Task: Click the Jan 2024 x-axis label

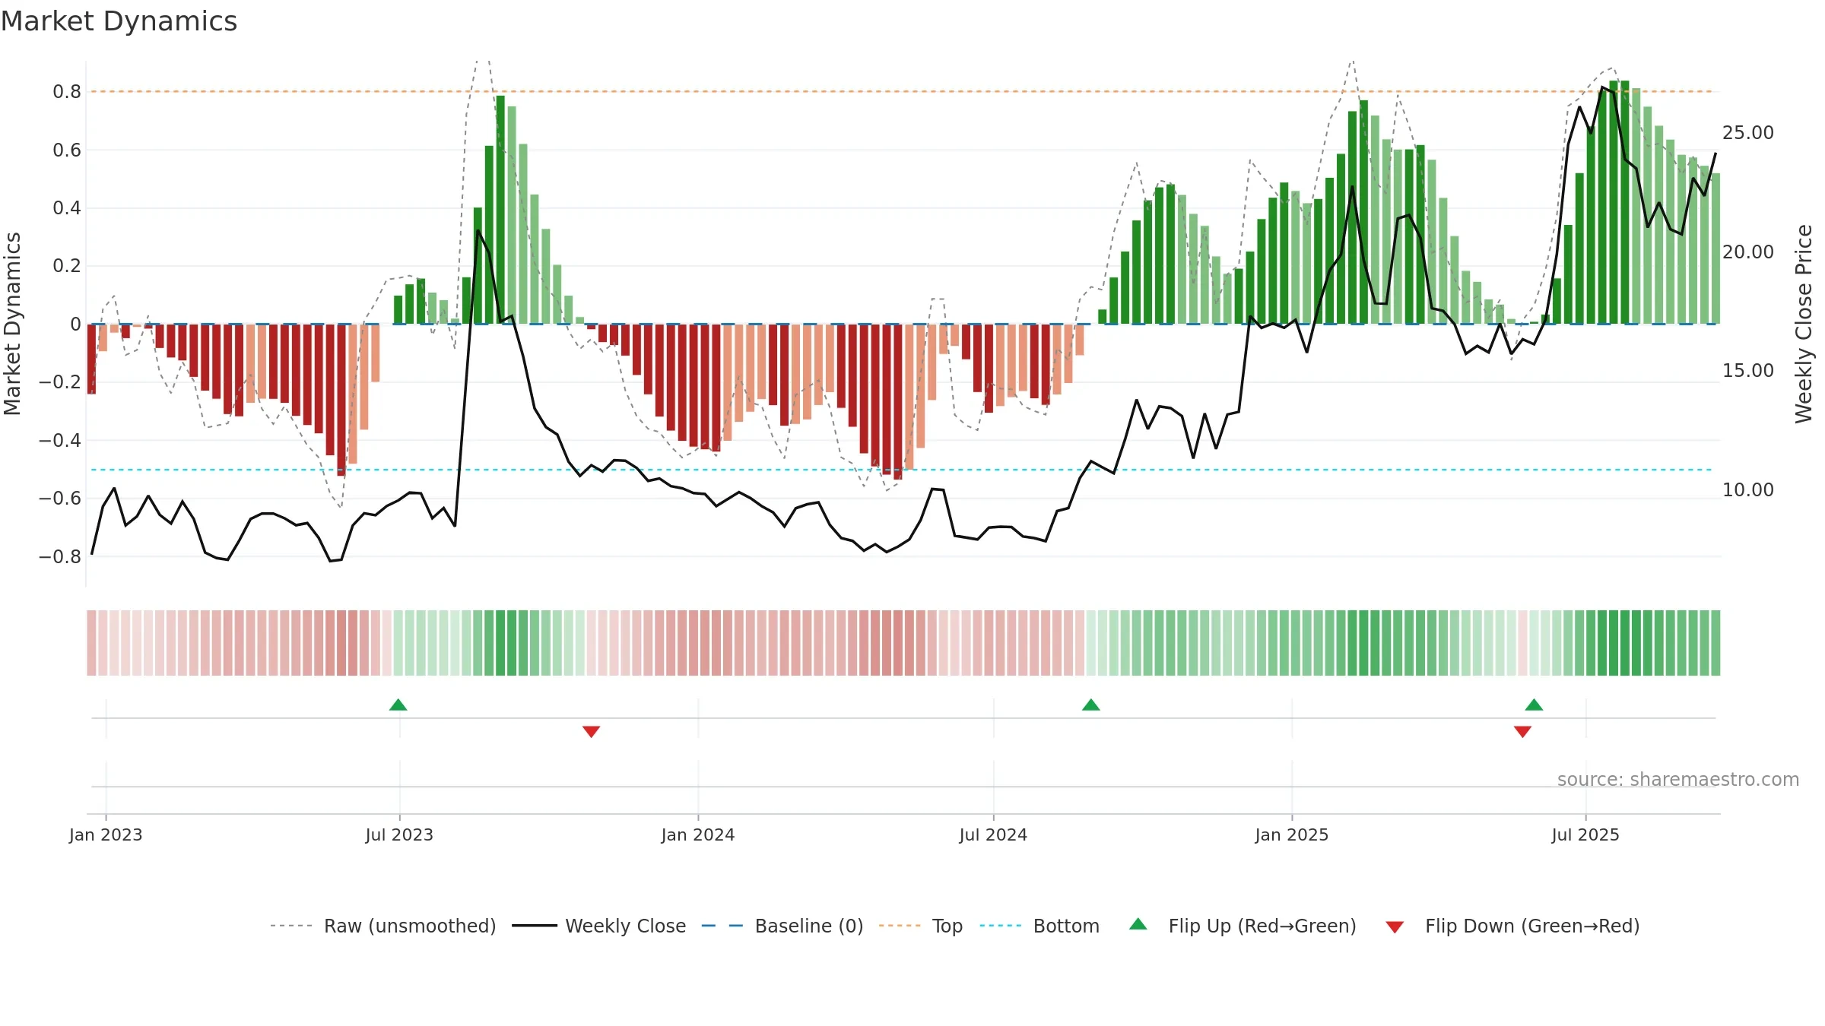Action: point(698,834)
